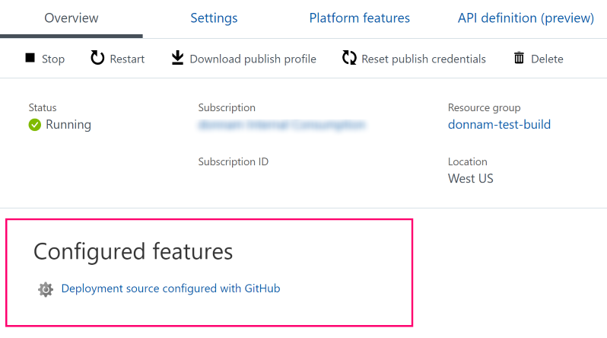Click the West US location value
The height and width of the screenshot is (338, 607).
(x=470, y=179)
